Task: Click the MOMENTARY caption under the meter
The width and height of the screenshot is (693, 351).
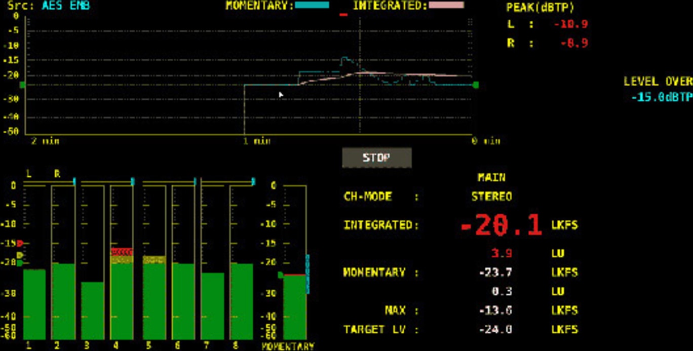Action: tap(288, 346)
